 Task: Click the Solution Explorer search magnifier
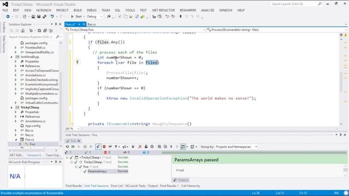coord(57,37)
